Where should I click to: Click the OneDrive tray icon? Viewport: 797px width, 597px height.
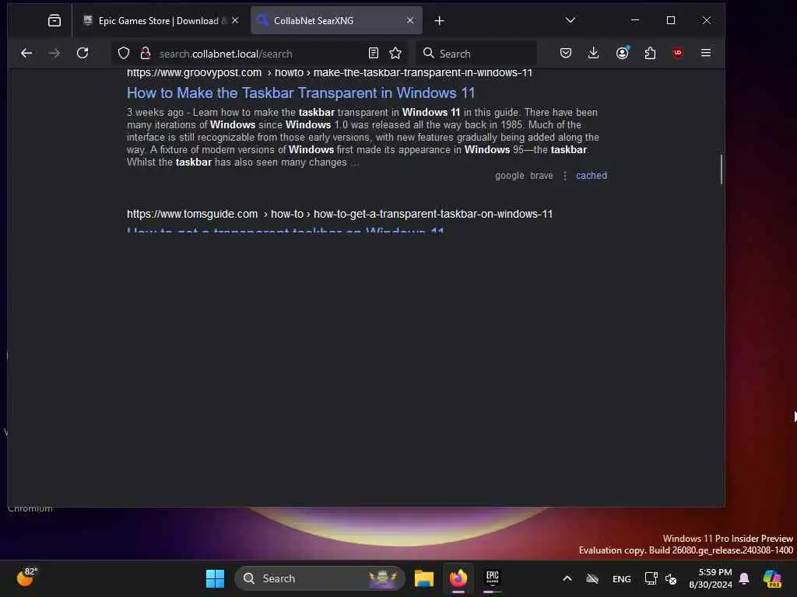592,578
